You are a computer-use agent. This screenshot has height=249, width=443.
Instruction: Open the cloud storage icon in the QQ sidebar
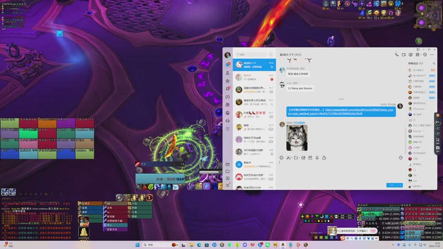[228, 121]
